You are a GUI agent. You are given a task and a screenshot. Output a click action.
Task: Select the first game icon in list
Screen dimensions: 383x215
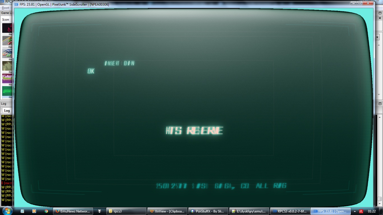[7, 28]
